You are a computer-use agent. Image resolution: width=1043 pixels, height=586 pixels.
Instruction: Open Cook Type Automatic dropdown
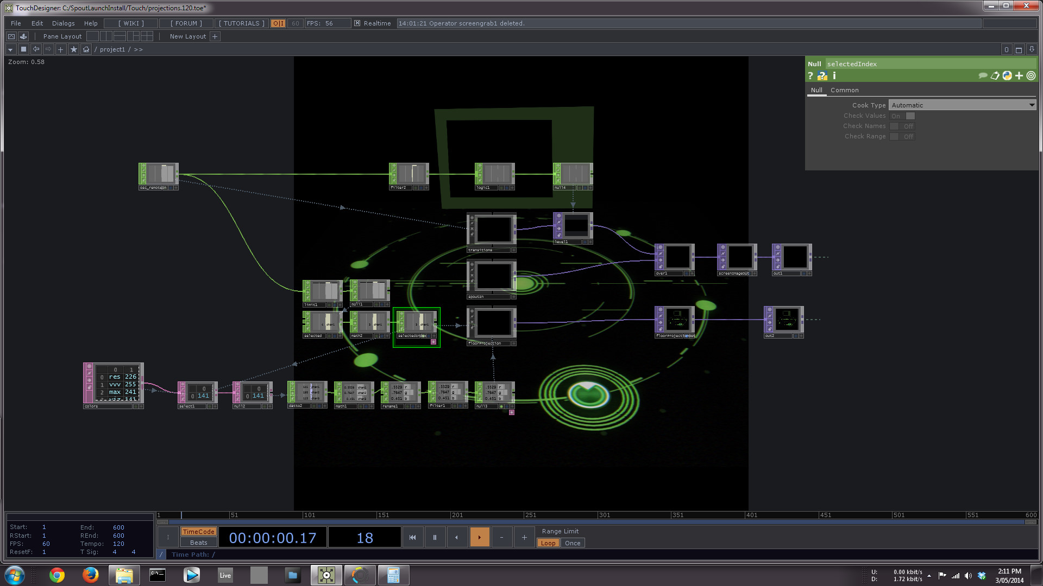tap(963, 105)
